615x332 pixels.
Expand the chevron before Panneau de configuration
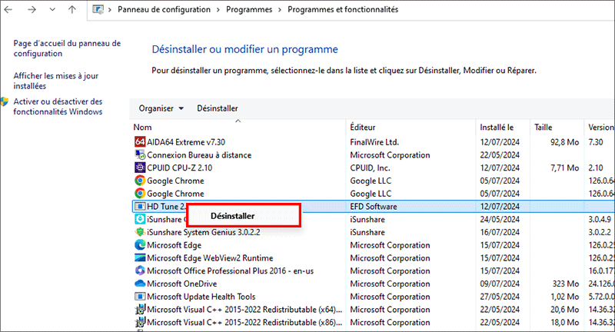point(109,10)
